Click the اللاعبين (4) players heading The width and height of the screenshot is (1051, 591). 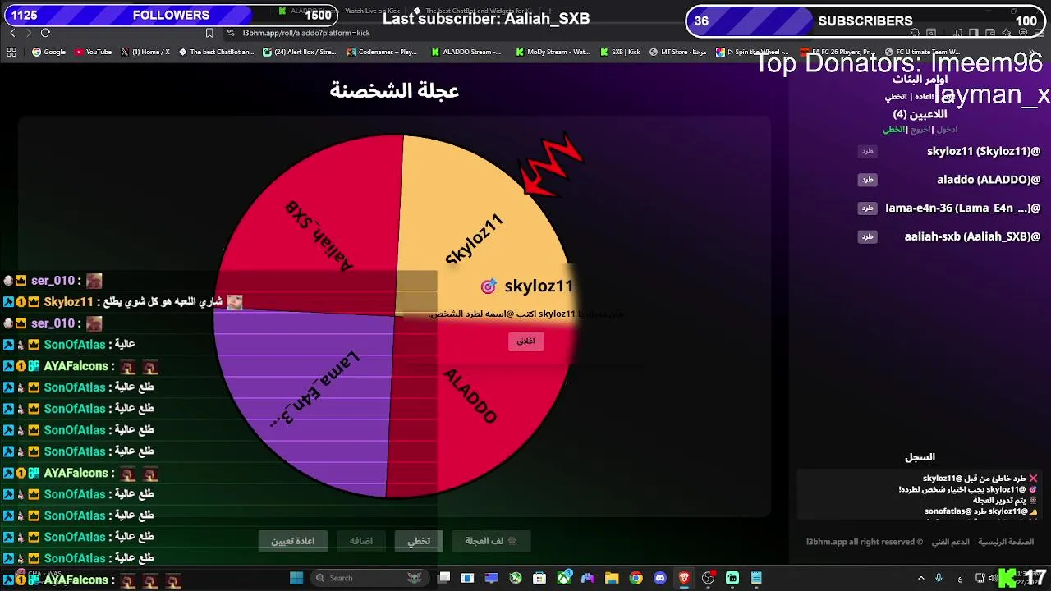click(x=920, y=114)
